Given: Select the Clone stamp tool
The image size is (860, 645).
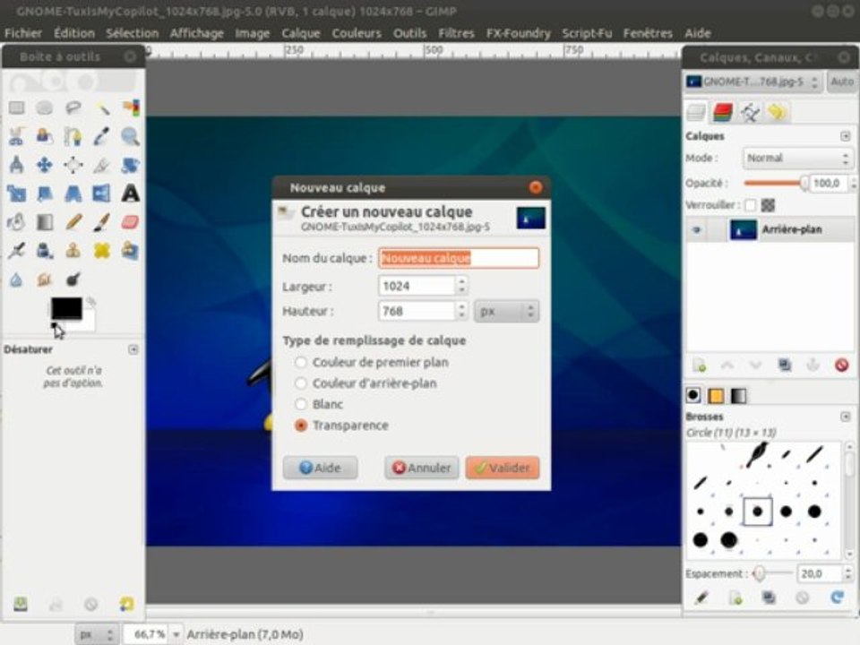Looking at the screenshot, I should (x=73, y=251).
